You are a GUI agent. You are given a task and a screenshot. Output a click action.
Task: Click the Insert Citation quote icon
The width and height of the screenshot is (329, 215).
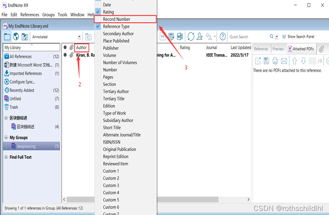click(x=162, y=37)
